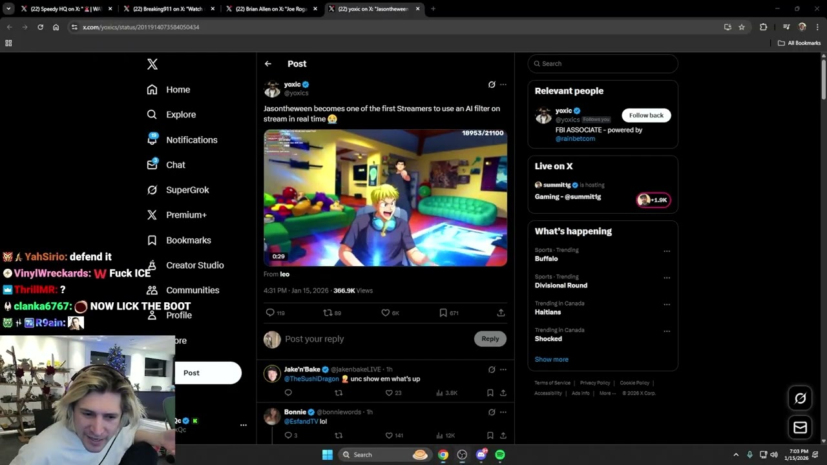Bookmark this page with star icon
The height and width of the screenshot is (465, 827).
click(x=742, y=27)
